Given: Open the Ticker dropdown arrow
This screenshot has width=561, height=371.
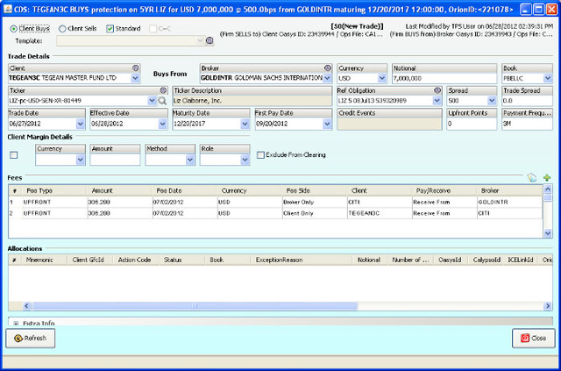Looking at the screenshot, I should pos(152,101).
